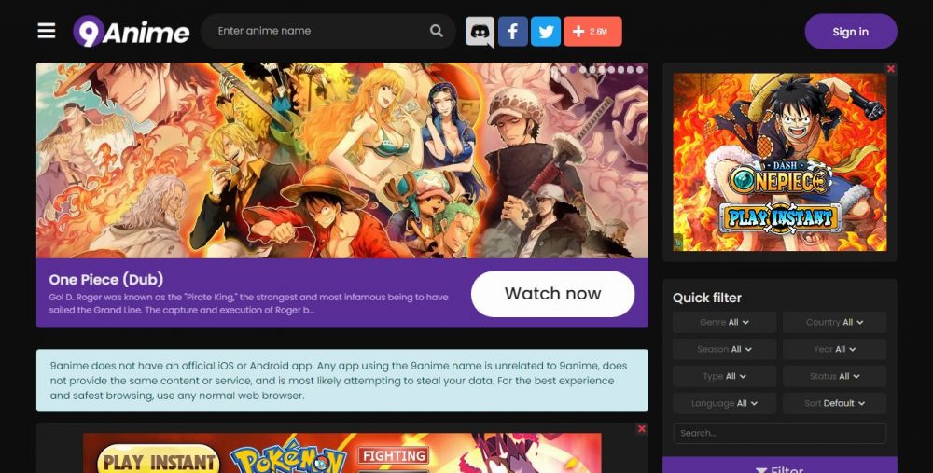Click the One Piece description text
933x473 pixels.
point(249,303)
